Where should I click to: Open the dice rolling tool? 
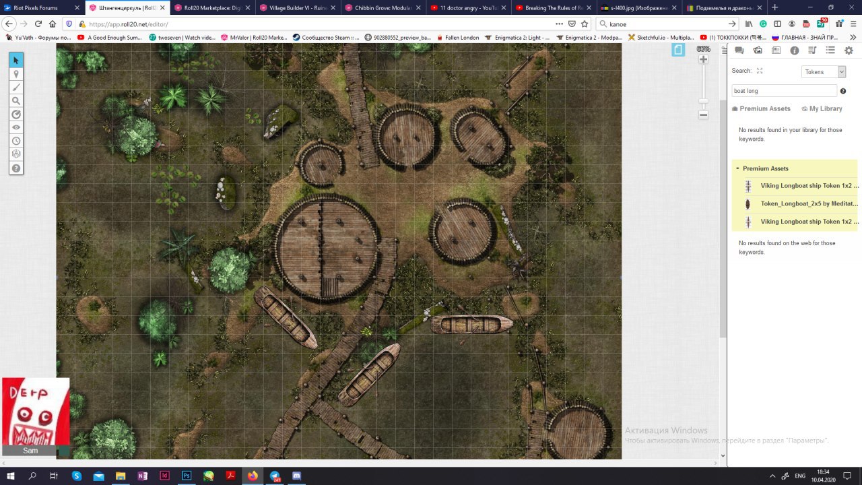(16, 154)
